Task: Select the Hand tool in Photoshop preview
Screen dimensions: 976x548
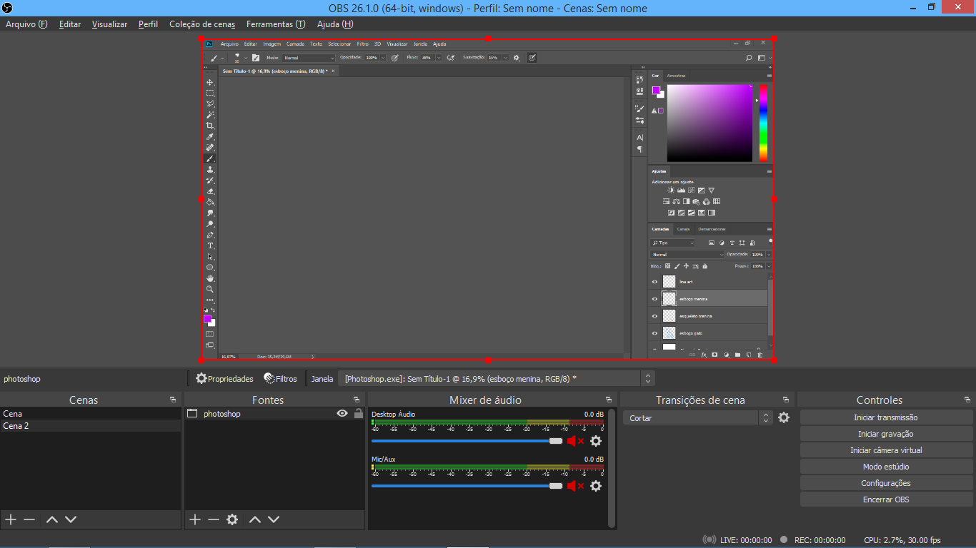Action: point(210,278)
